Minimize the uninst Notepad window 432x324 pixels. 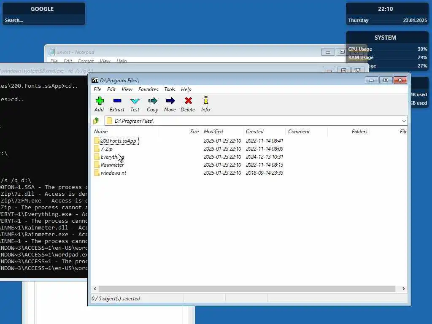(x=328, y=52)
